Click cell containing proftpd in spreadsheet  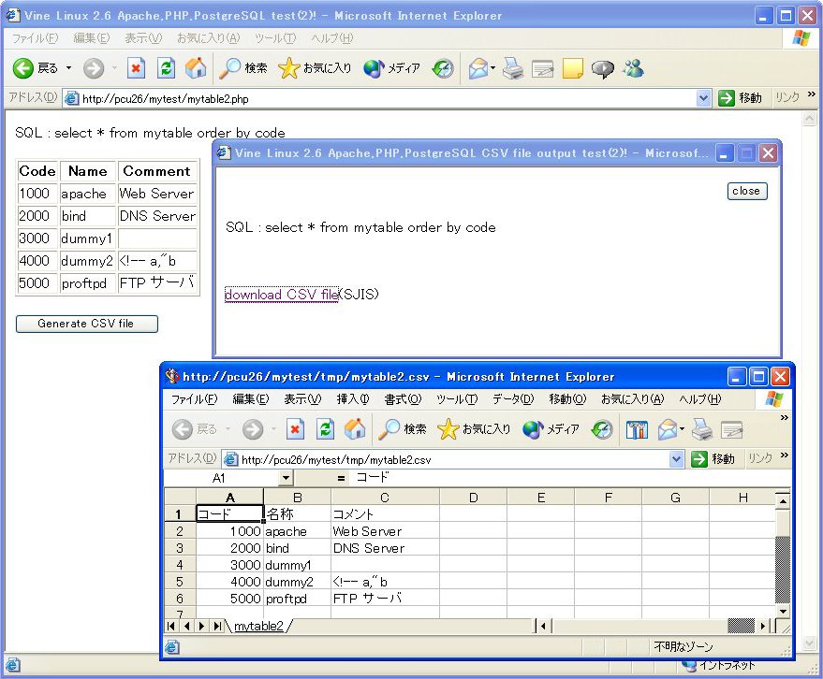[297, 599]
